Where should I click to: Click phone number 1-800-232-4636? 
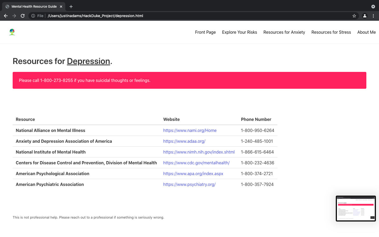coord(258,163)
